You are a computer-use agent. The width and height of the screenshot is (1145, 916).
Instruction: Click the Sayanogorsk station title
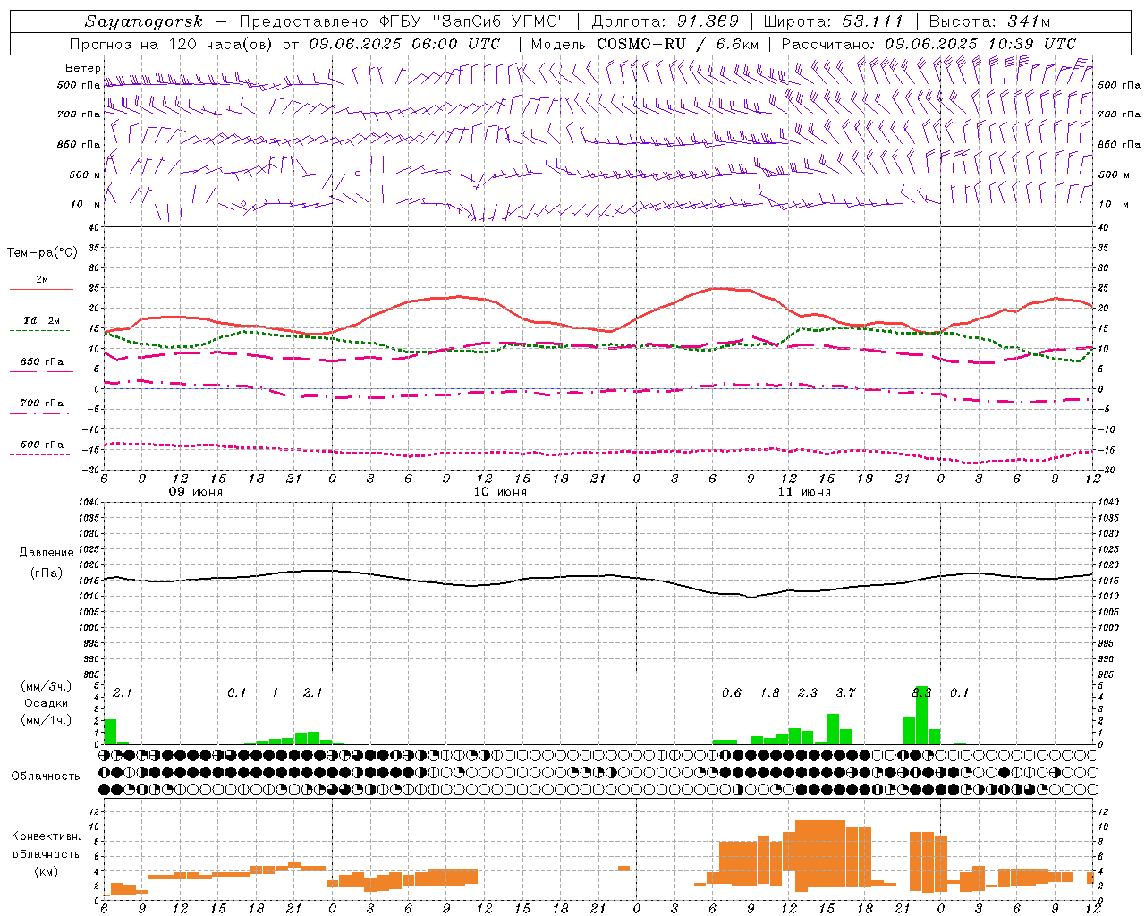(144, 21)
